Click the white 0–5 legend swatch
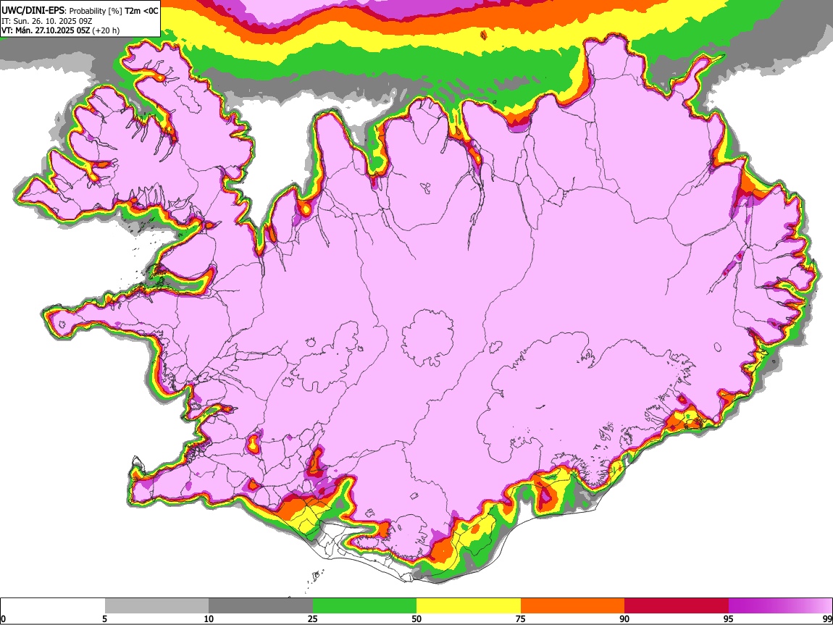The width and height of the screenshot is (833, 625). coord(53,605)
